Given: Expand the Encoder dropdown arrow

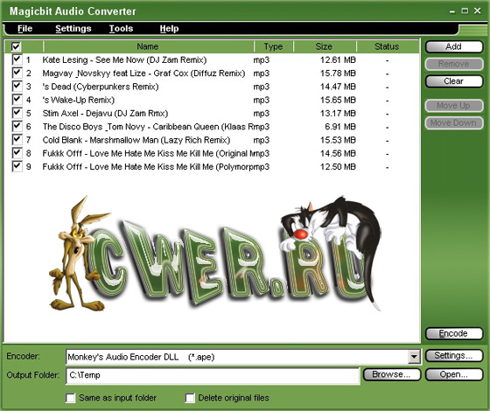Looking at the screenshot, I should pyautogui.click(x=414, y=357).
